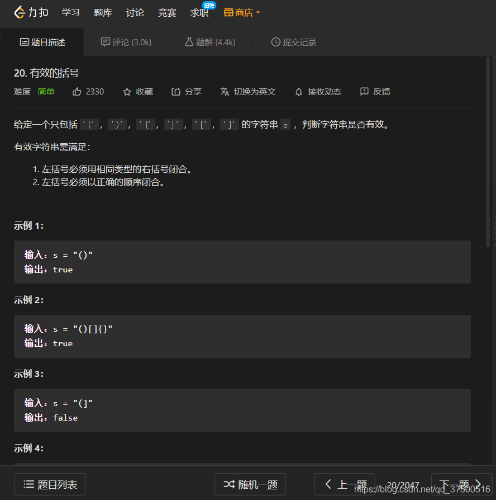Open 讨论 in the navigation bar
This screenshot has height=500, width=496.
[135, 12]
